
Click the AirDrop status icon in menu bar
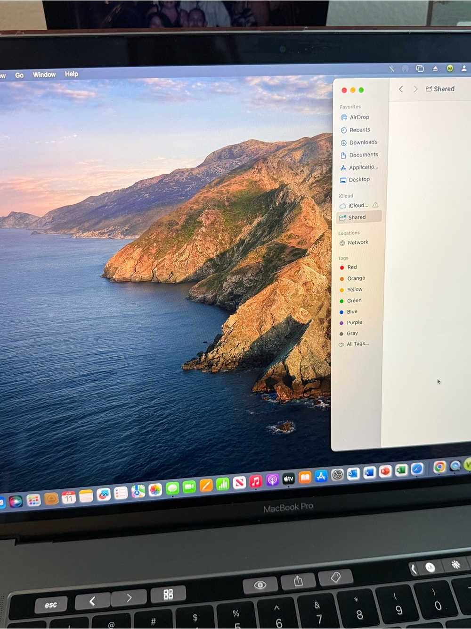[405, 69]
